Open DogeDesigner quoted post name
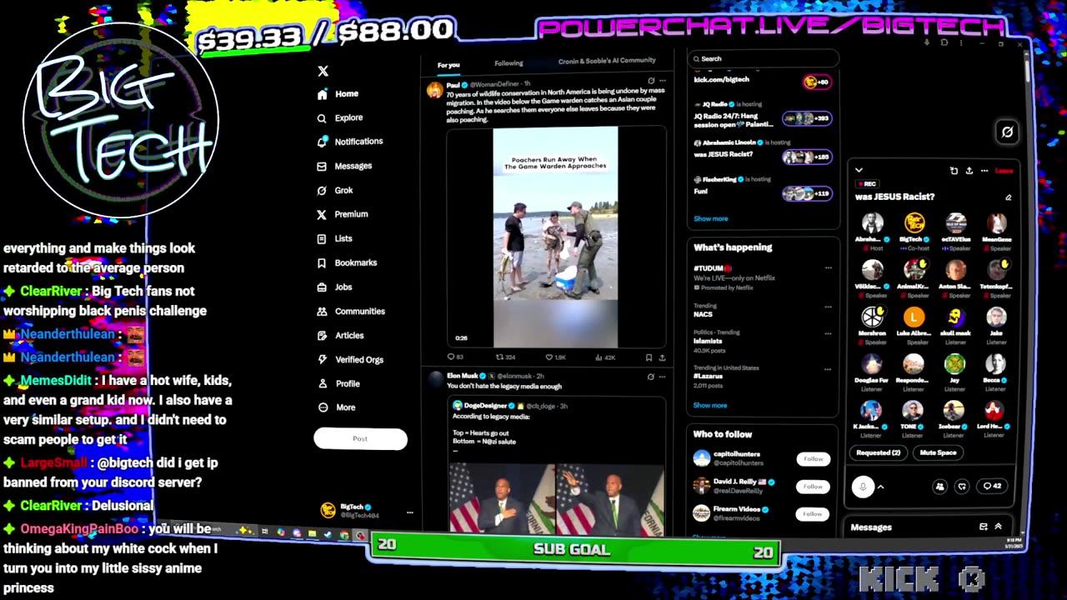 pos(486,405)
